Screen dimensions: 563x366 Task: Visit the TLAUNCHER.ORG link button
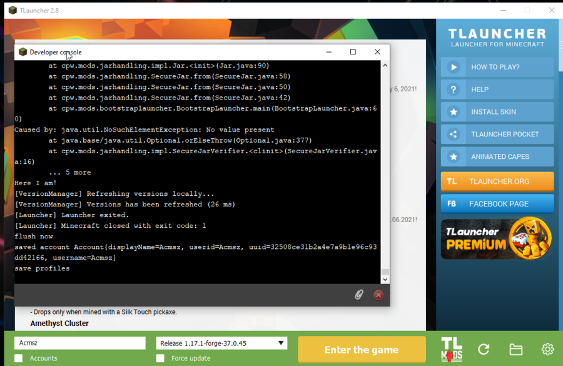tap(497, 181)
